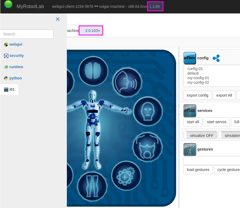Click the export config button
This screenshot has height=208, width=240.
198,95
